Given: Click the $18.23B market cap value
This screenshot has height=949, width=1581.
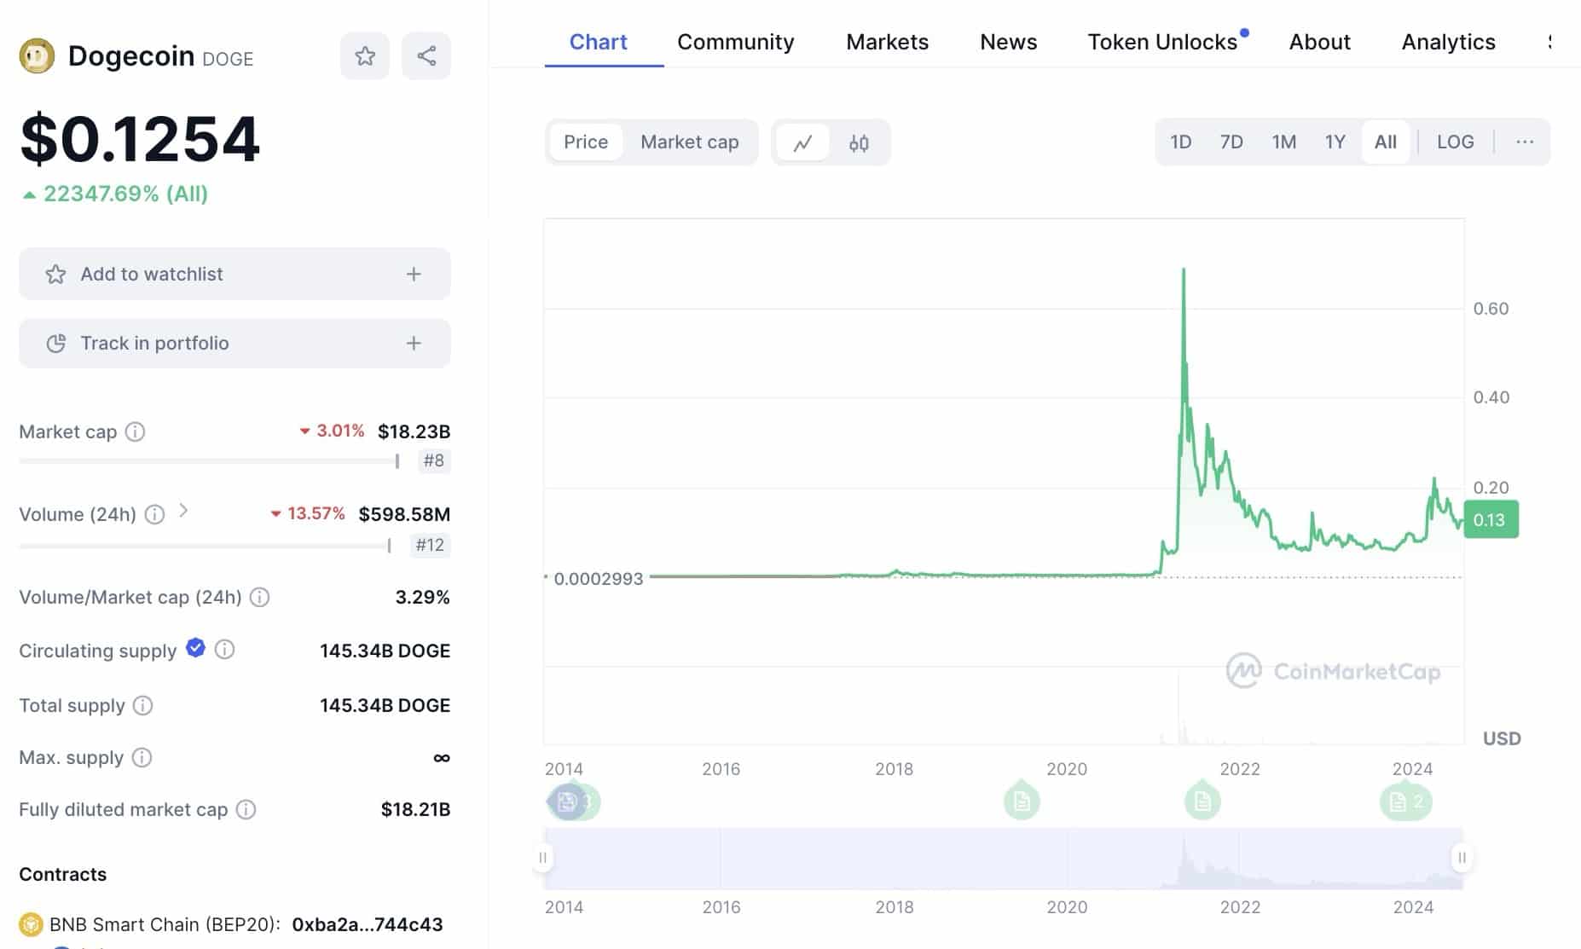Looking at the screenshot, I should click(414, 431).
